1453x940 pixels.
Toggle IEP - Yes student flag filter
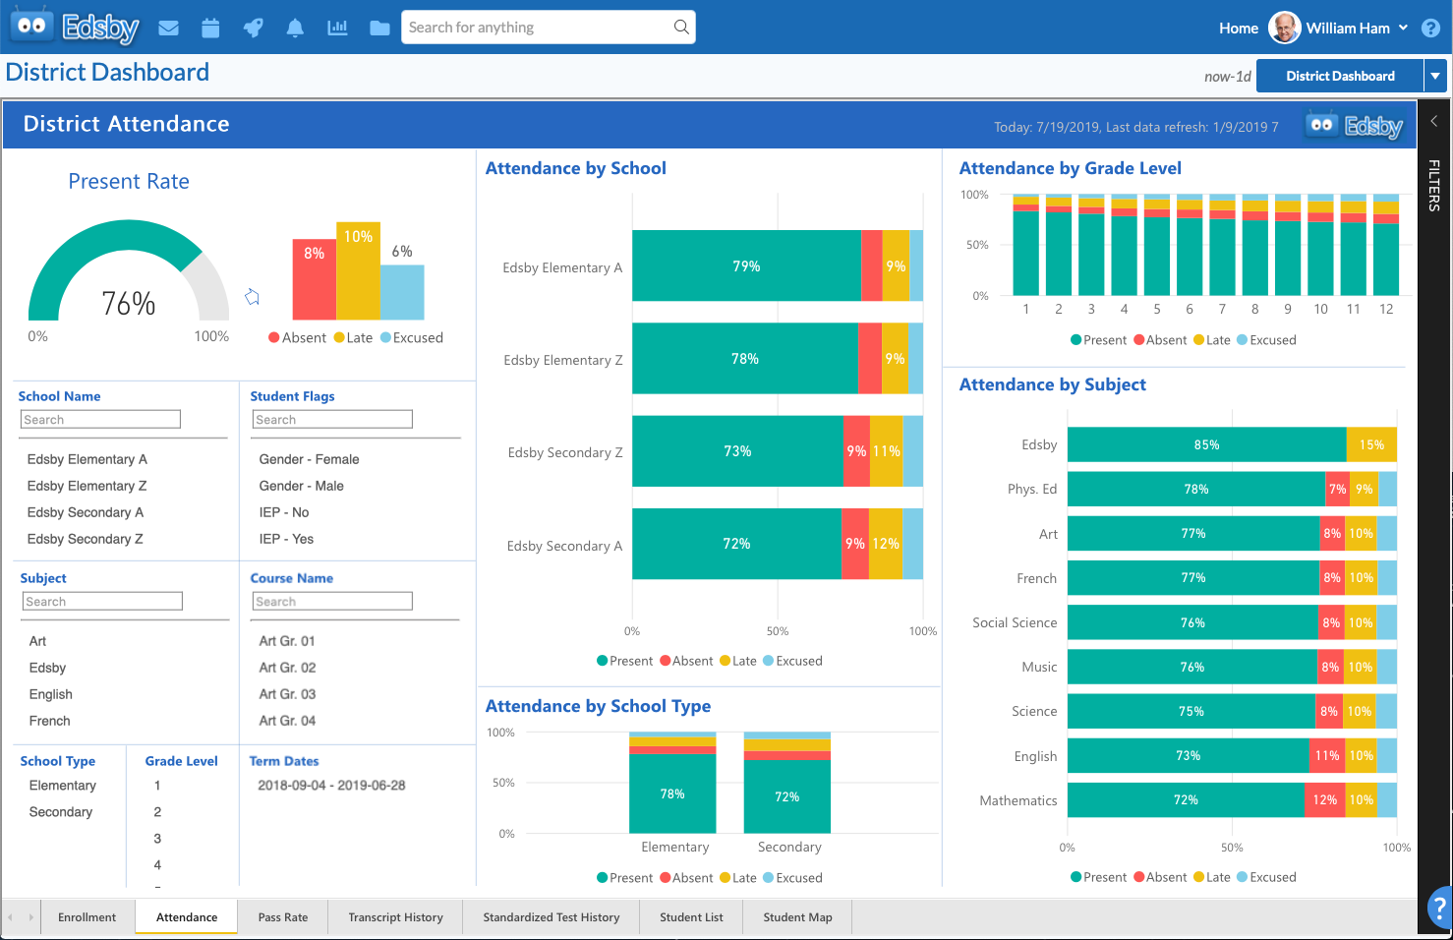click(x=286, y=539)
